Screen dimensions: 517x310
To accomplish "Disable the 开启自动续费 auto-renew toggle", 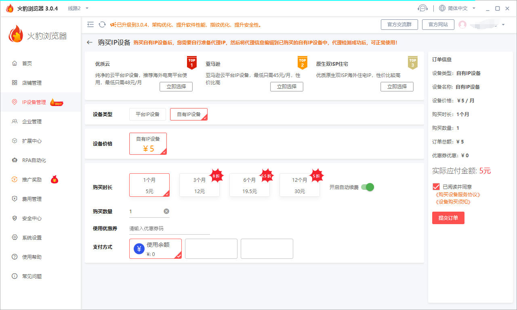I will [x=368, y=187].
